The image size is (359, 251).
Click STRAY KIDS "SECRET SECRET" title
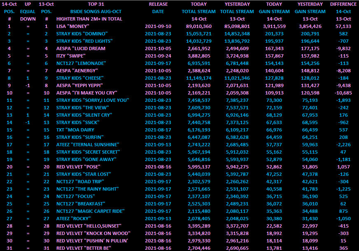pyautogui.click(x=88, y=152)
